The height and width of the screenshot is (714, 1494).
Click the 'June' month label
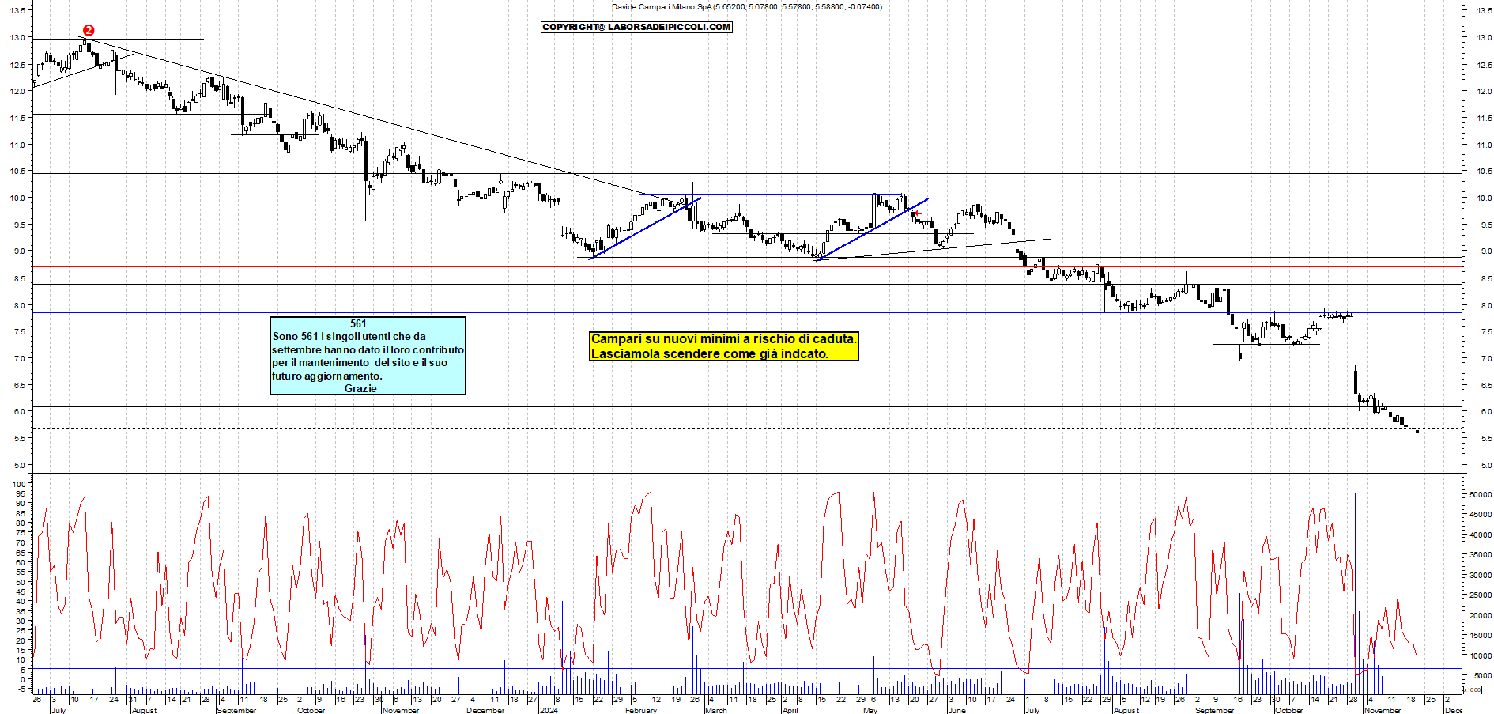[x=956, y=710]
